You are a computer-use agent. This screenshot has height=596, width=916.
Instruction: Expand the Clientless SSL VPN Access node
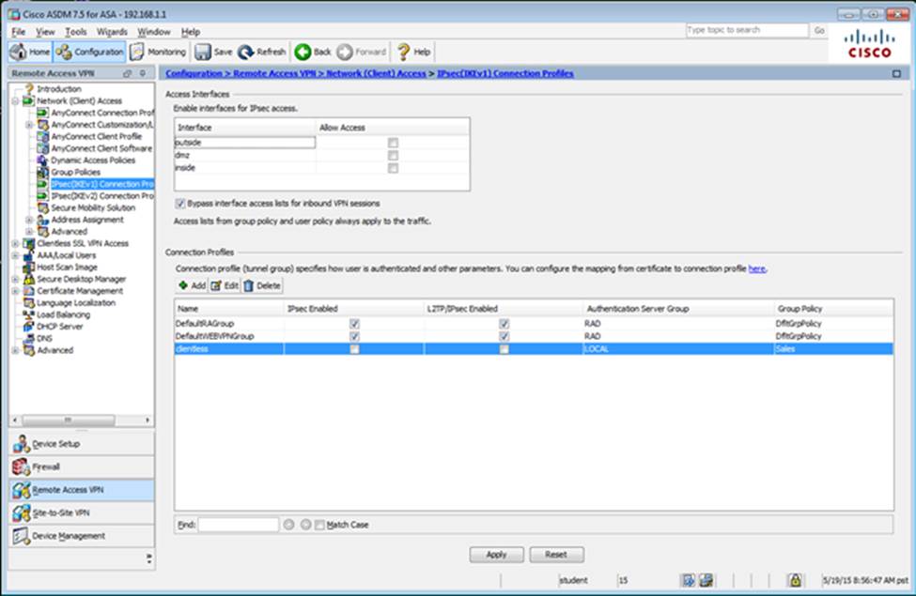[15, 243]
